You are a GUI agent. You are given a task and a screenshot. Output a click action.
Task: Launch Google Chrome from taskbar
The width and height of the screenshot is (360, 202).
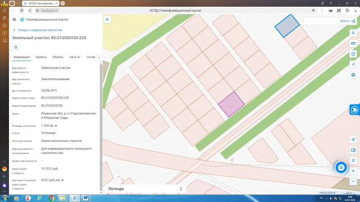(x=51, y=198)
